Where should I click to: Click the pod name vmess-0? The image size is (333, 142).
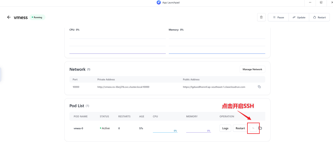[x=78, y=128]
